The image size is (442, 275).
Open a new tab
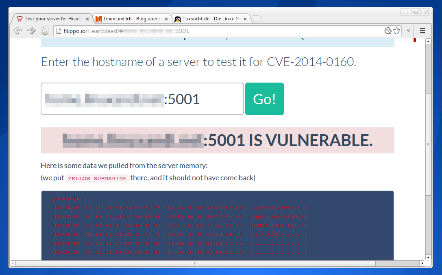[257, 19]
